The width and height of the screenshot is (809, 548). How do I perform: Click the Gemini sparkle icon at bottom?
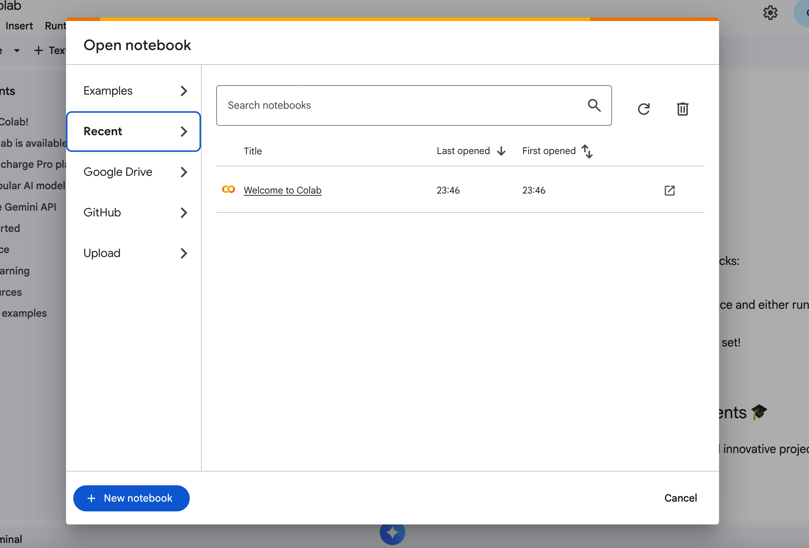(392, 533)
